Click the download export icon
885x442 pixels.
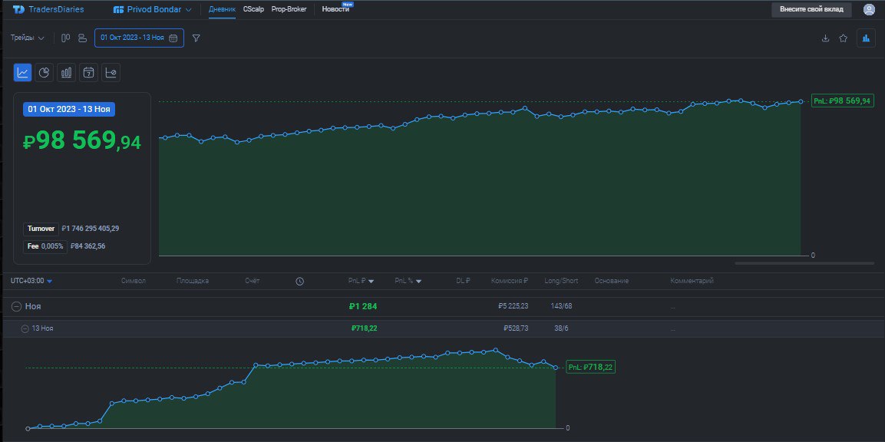coord(827,37)
